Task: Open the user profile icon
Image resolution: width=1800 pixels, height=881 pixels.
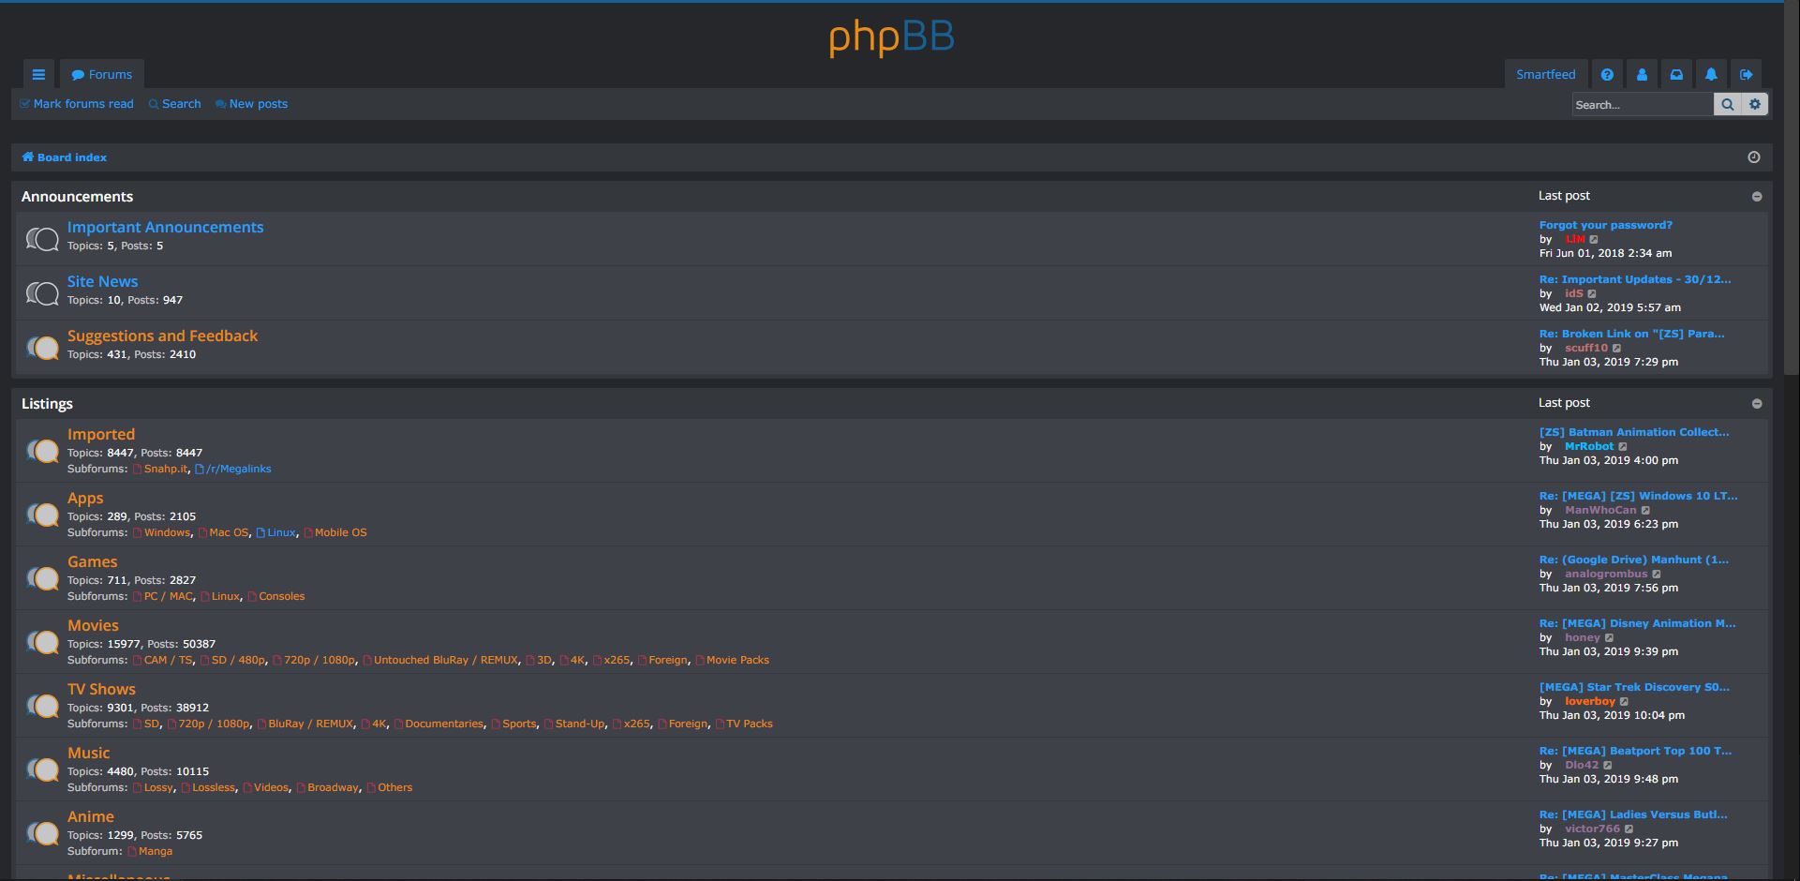Action: tap(1642, 74)
